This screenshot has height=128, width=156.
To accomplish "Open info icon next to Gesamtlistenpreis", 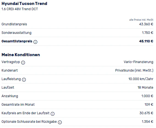I will tap(35, 42).
